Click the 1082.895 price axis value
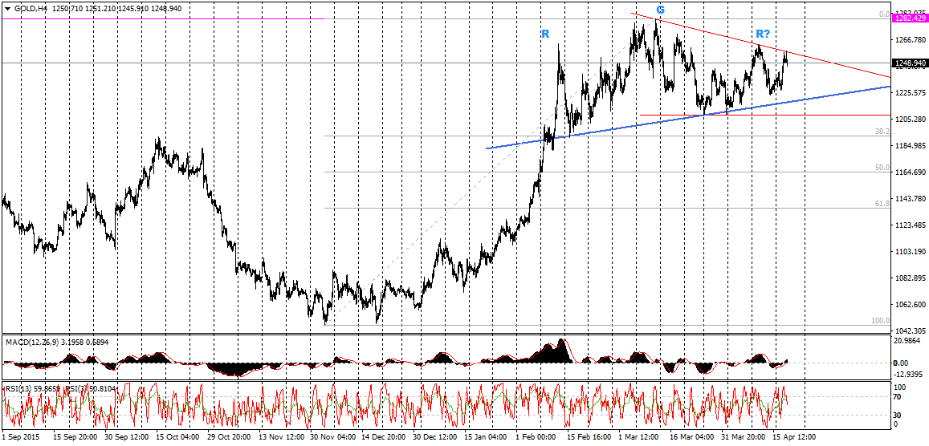Viewport: 929px width, 446px height. (909, 278)
